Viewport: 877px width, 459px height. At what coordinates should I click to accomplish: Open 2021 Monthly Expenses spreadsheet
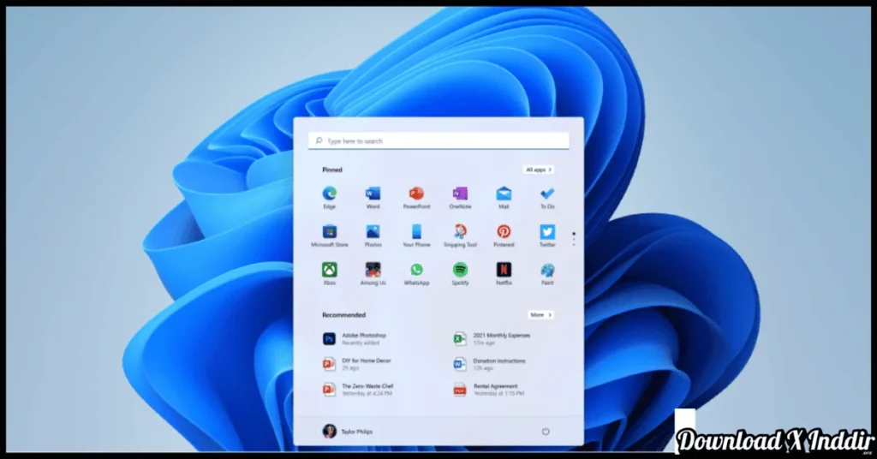[491, 339]
